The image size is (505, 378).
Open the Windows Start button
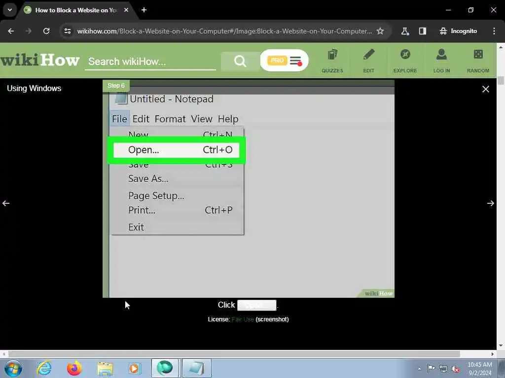(x=13, y=368)
